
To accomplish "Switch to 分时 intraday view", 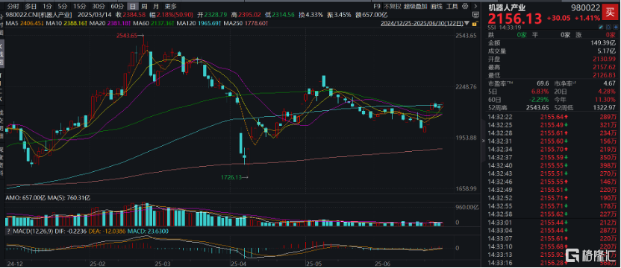I will (x=13, y=6).
